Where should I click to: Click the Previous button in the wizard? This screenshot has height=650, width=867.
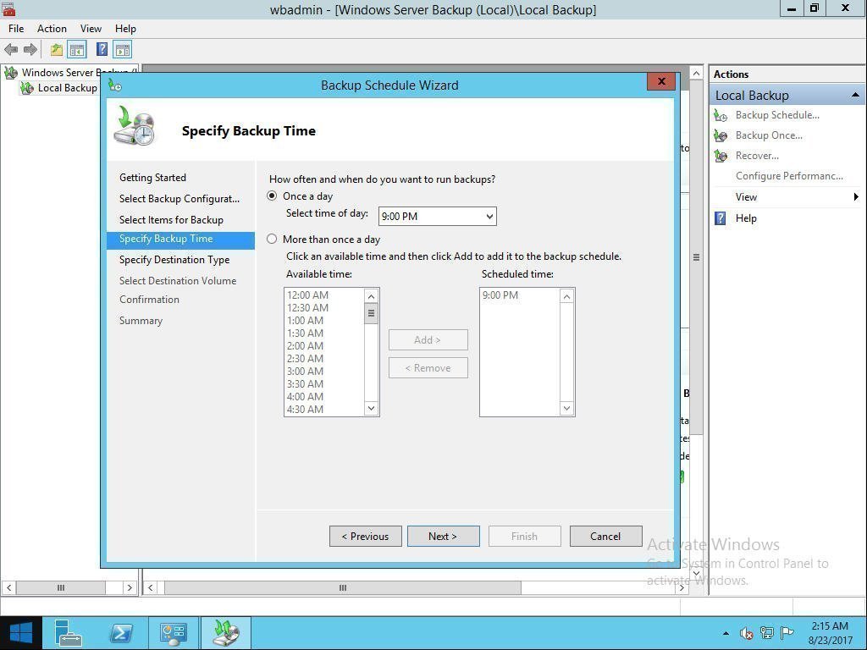(x=365, y=537)
